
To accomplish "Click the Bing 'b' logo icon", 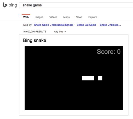I will pyautogui.click(x=5, y=5).
